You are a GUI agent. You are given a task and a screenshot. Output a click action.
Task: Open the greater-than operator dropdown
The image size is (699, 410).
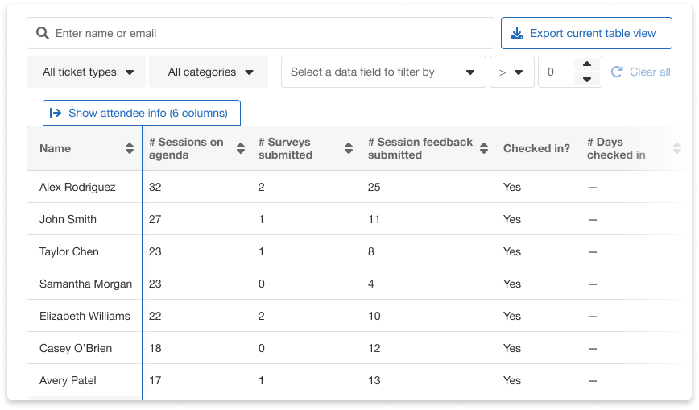[x=511, y=72]
